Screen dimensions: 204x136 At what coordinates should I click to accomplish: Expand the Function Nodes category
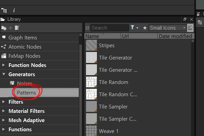pyautogui.click(x=3, y=65)
